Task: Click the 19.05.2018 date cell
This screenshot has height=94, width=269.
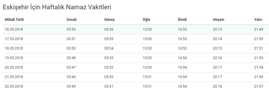Action: click(14, 58)
